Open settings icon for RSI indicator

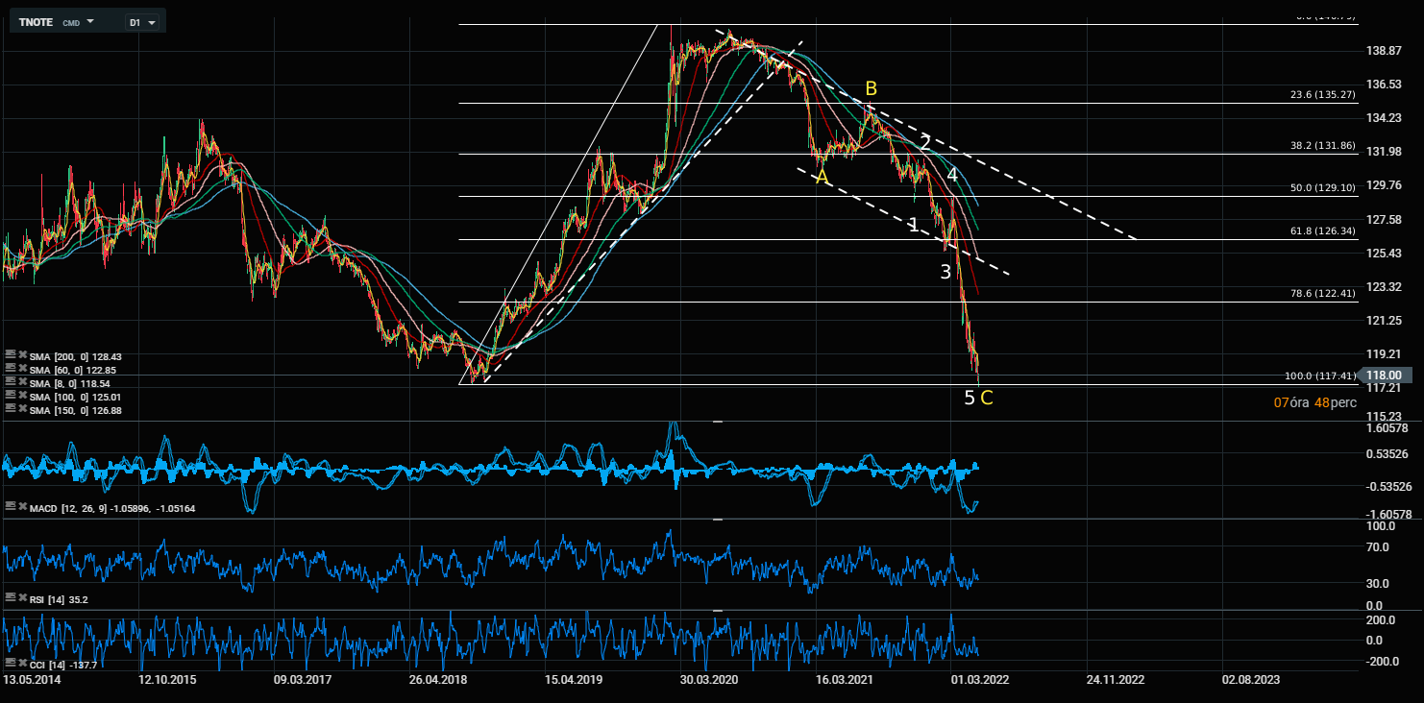[10, 598]
